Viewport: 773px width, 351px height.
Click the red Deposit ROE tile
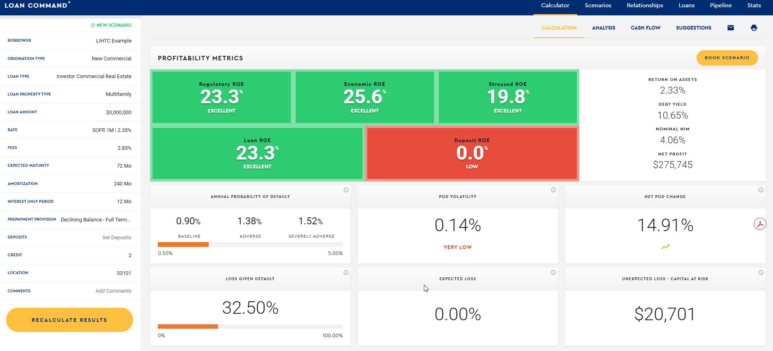(x=472, y=153)
